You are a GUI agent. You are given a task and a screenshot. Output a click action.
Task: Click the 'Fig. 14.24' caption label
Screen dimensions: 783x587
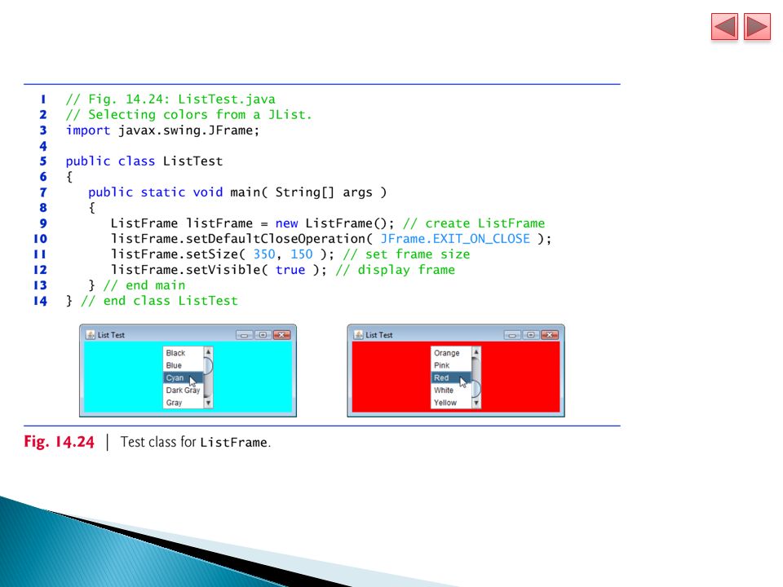coord(59,442)
